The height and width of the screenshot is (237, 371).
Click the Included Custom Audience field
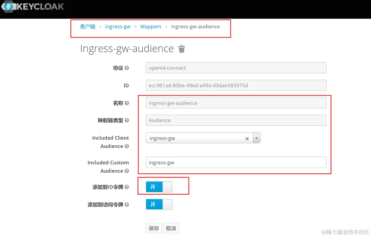tap(236, 163)
